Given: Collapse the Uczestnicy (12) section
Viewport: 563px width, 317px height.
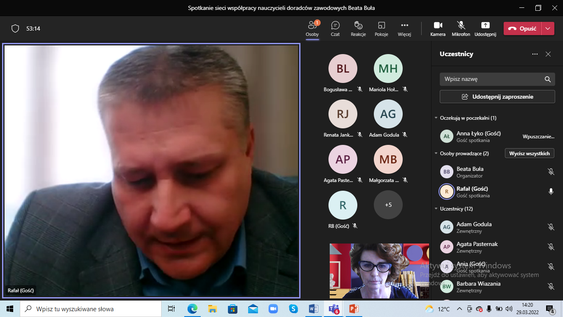Looking at the screenshot, I should (x=436, y=209).
